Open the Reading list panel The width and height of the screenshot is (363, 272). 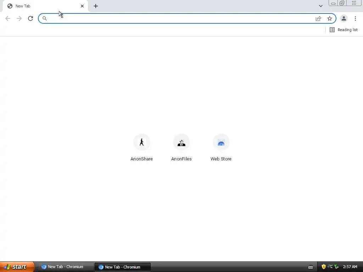tap(344, 30)
